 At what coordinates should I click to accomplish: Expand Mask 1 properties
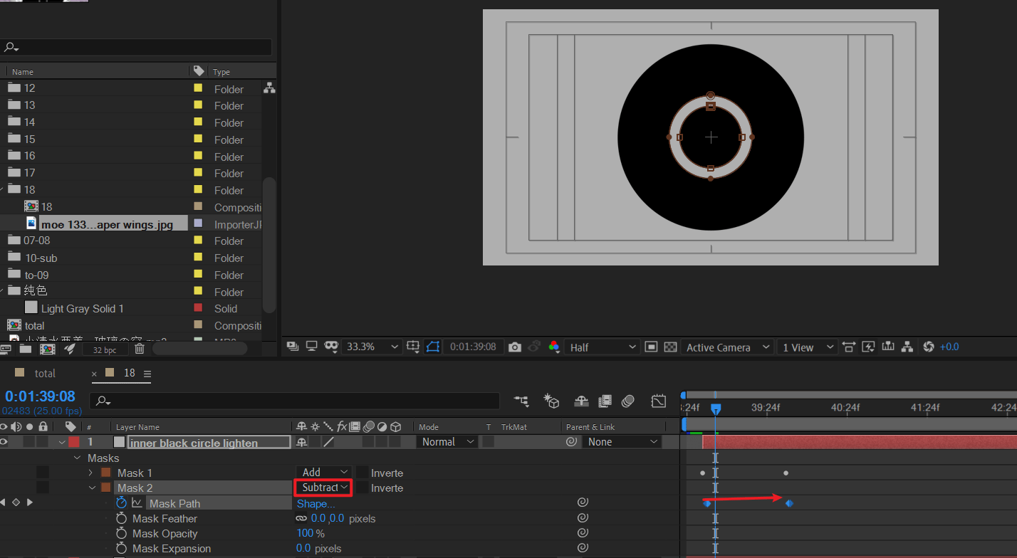(90, 473)
